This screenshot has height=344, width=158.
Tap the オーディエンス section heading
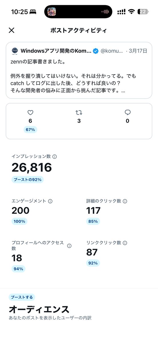pyautogui.click(x=39, y=310)
